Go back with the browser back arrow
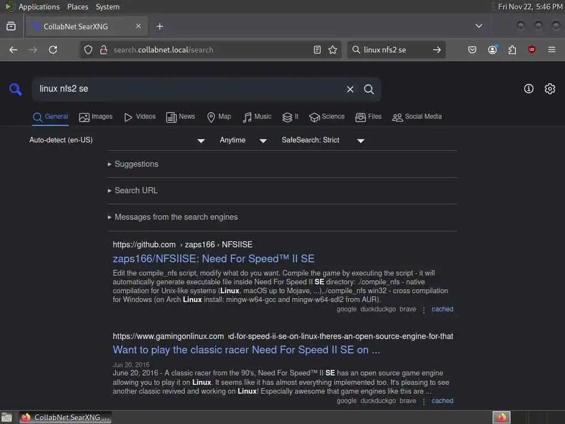Screen dimensions: 565x424 (x=13, y=50)
